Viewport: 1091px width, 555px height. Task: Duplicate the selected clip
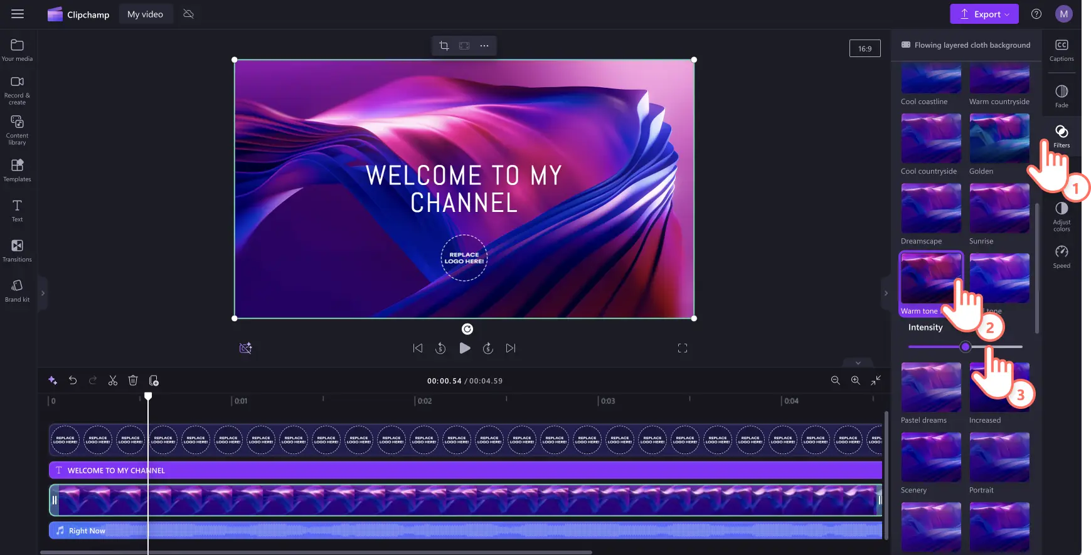click(154, 381)
